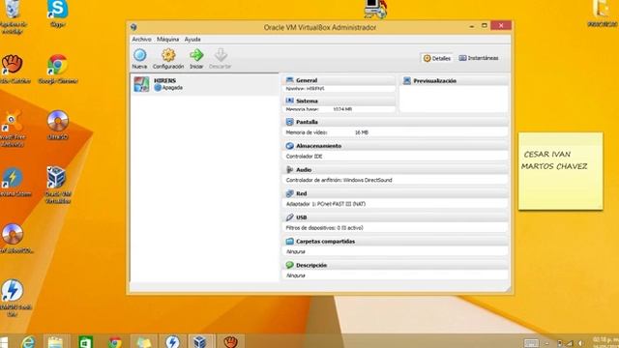Open Internet Explorer from taskbar
This screenshot has height=348, width=619.
[x=28, y=341]
